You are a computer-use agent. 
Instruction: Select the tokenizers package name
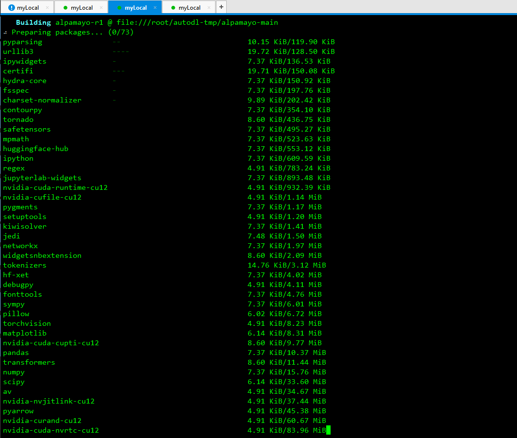coord(25,265)
